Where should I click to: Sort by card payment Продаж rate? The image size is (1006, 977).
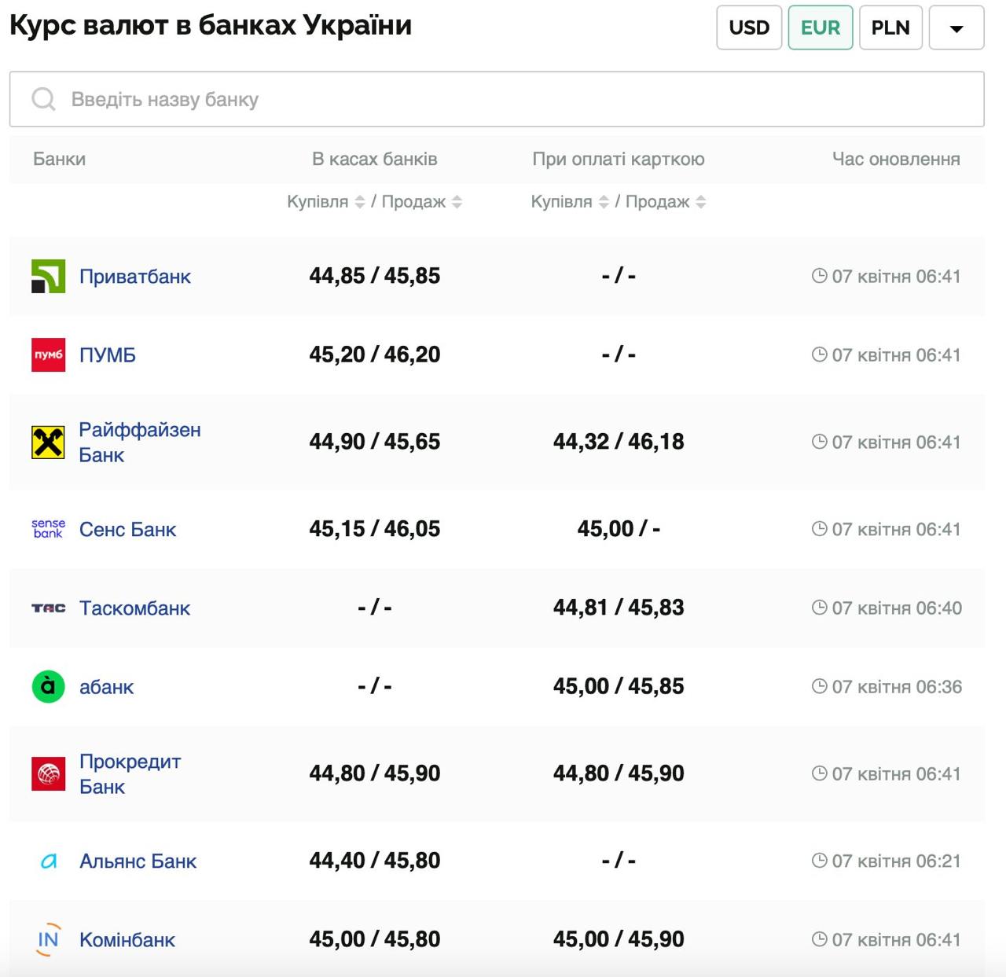[700, 202]
